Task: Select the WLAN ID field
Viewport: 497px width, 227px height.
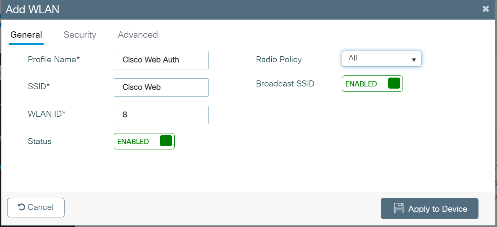Action: pos(161,115)
